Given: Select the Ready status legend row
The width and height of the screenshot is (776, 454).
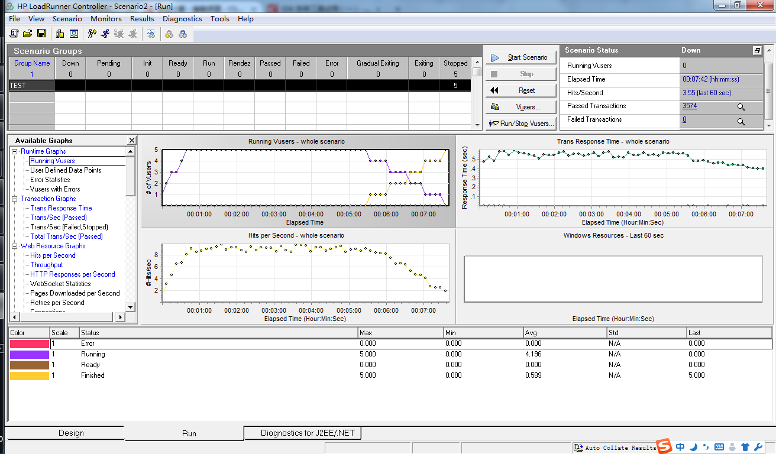Looking at the screenshot, I should [x=390, y=365].
